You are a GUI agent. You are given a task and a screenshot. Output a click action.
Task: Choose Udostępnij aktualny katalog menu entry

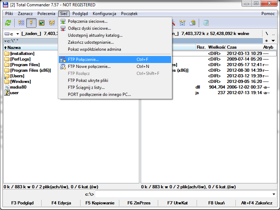[115, 35]
